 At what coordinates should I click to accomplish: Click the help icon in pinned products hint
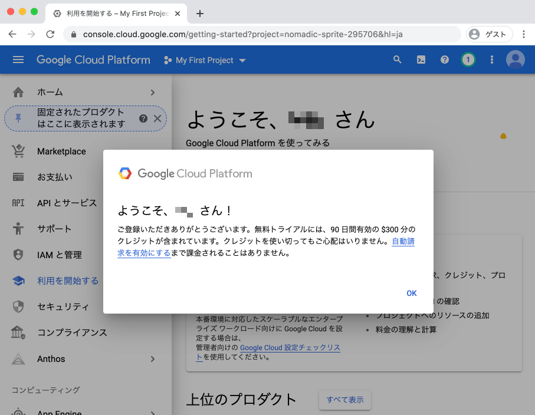click(143, 118)
